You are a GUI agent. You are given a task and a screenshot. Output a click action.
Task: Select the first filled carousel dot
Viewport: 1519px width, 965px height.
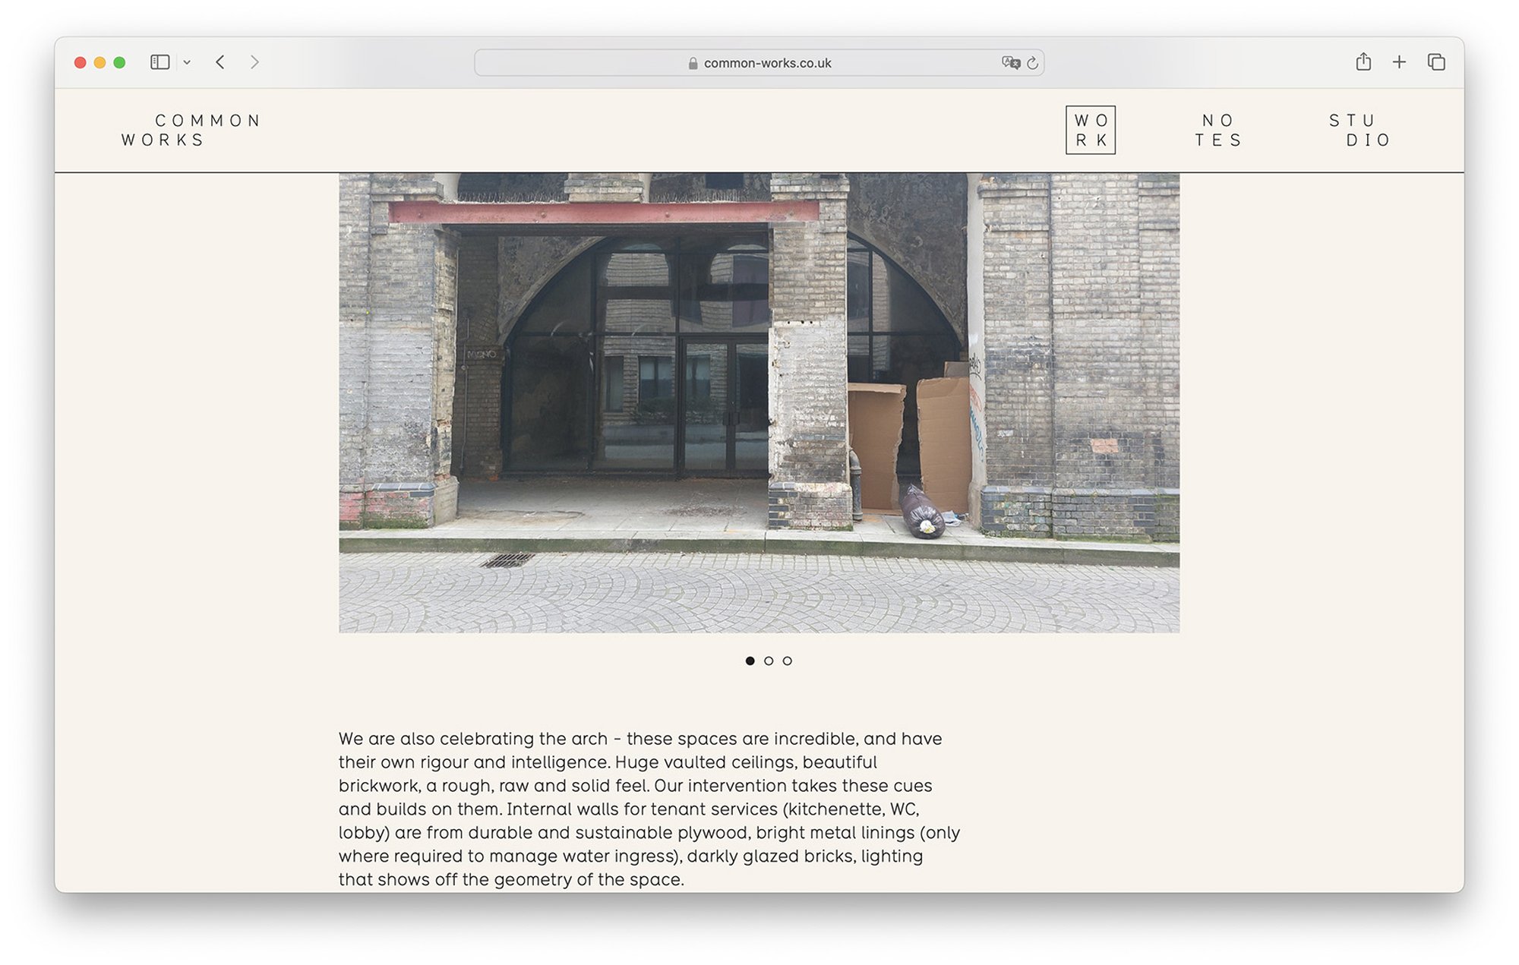coord(750,661)
